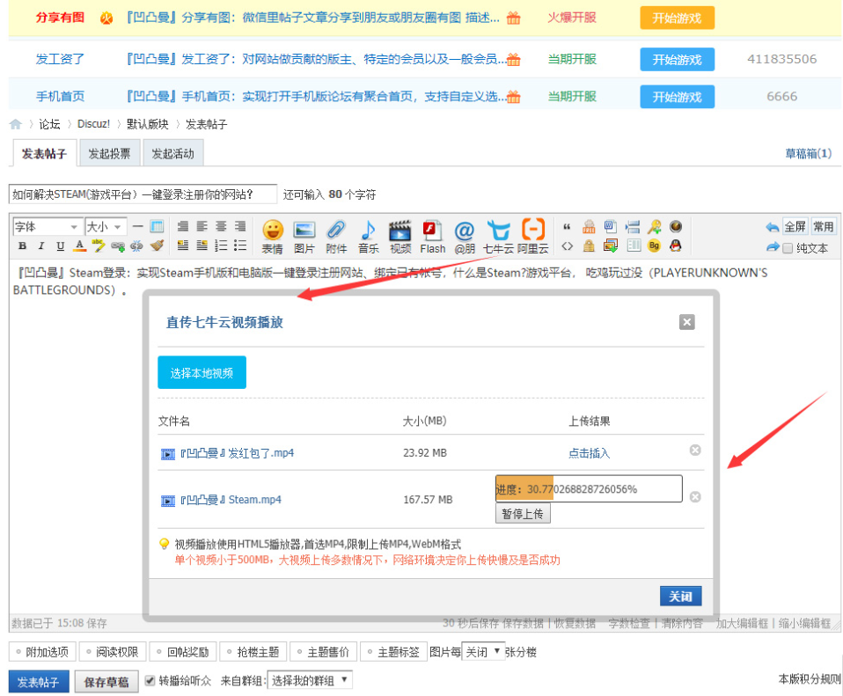Click the Steam.mp4 upload progress bar

[589, 488]
